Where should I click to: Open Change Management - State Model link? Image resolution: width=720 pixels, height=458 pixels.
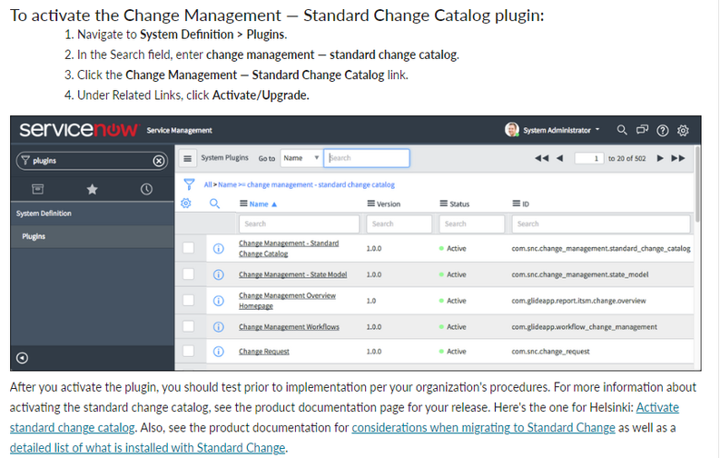click(x=292, y=274)
